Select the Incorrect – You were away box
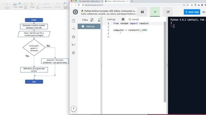This screenshot has height=115, width=206. (55, 61)
